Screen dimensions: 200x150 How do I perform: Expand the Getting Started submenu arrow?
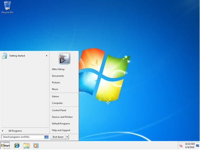[47, 56]
